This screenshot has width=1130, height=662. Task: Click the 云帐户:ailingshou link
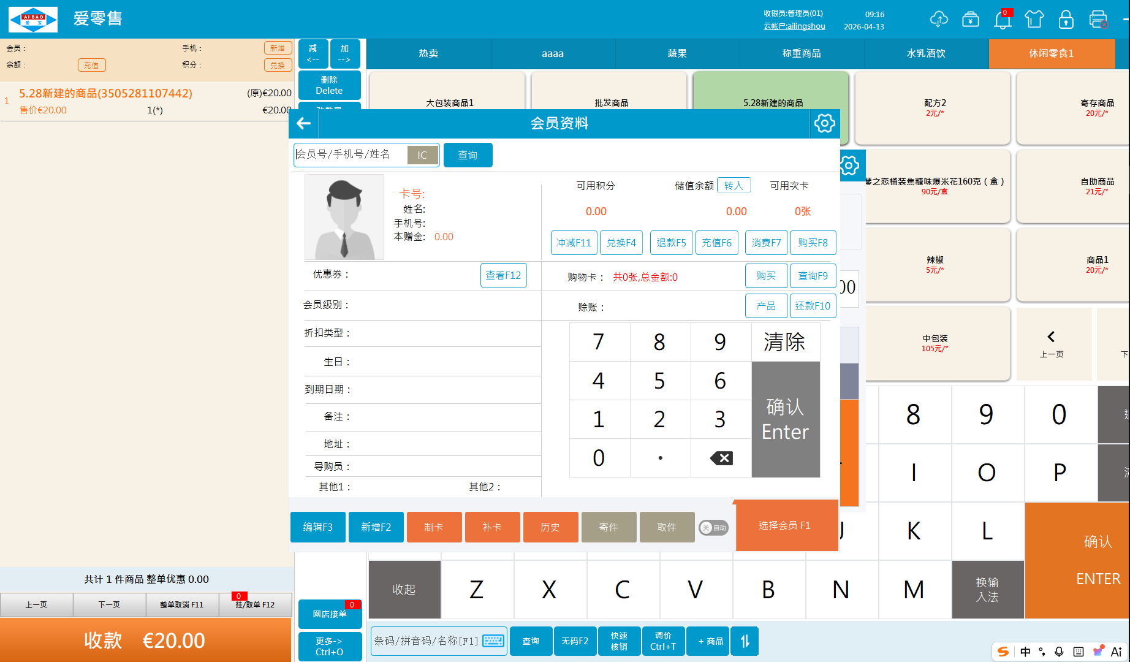tap(794, 26)
